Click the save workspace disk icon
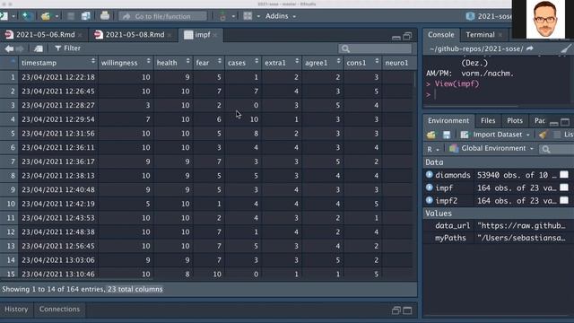The width and height of the screenshot is (574, 323). coord(447,135)
